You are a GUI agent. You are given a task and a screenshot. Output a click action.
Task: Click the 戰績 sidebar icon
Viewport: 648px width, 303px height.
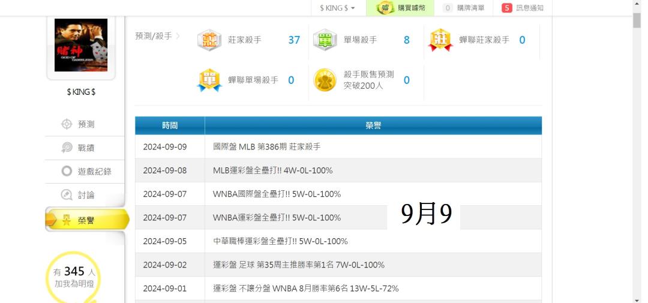(x=67, y=148)
